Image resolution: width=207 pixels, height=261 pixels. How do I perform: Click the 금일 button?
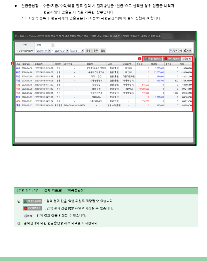[x=103, y=51]
